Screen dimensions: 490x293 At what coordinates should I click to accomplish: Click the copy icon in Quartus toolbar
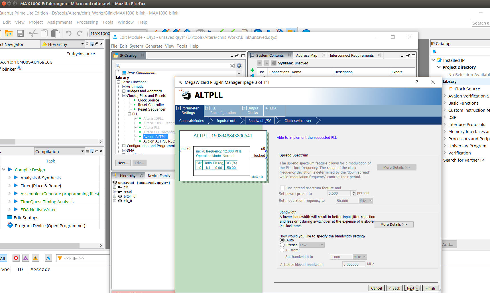coord(44,33)
